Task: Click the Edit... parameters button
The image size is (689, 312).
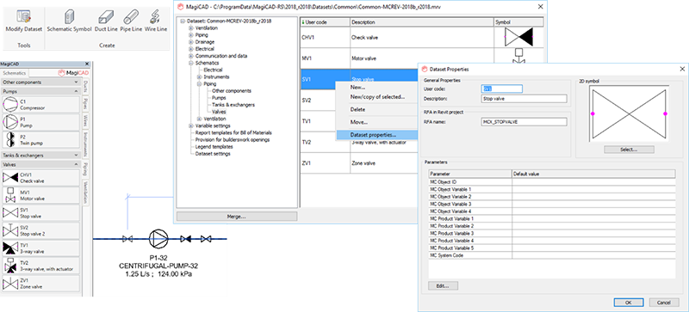Action: click(443, 285)
